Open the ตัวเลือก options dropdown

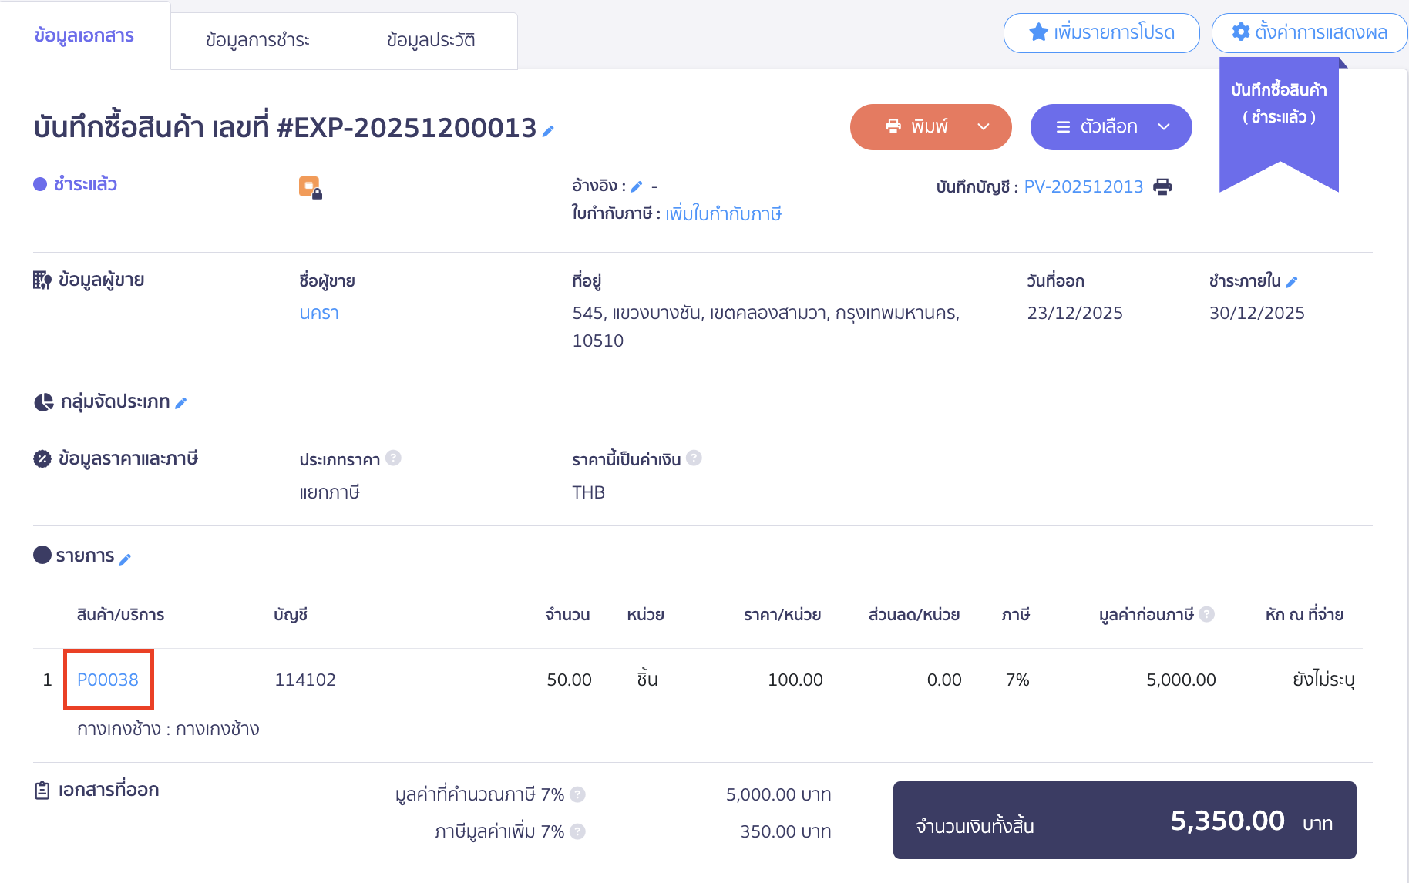(1111, 127)
